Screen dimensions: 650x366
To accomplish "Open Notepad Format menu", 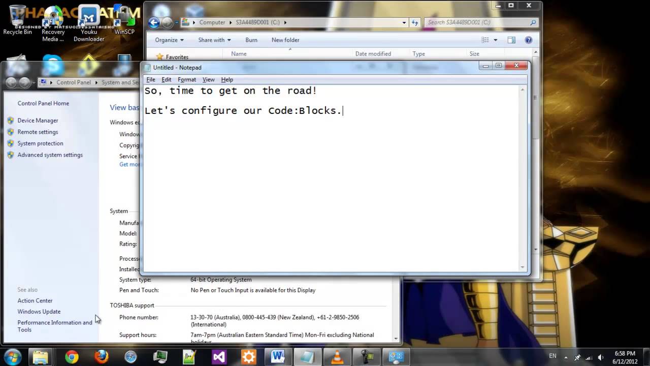I will click(x=187, y=79).
